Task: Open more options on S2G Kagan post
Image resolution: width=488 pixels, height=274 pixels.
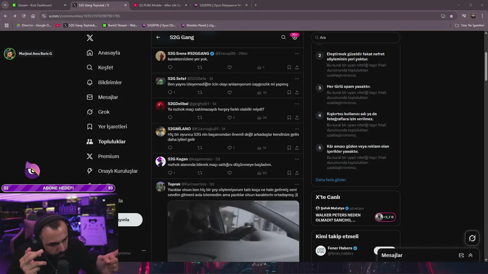Action: coord(297,159)
